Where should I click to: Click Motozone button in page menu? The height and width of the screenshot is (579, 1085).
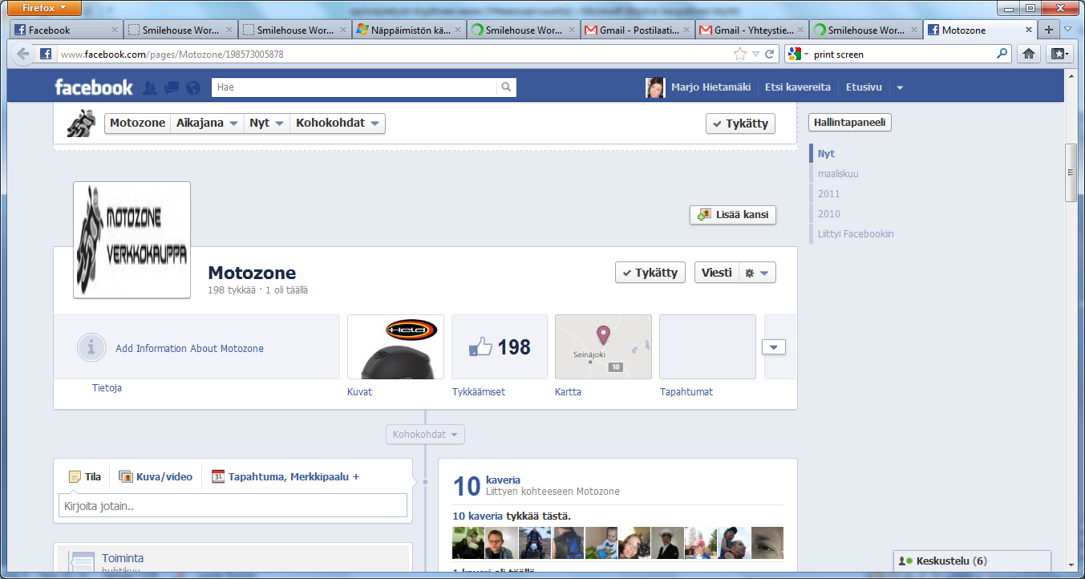138,123
